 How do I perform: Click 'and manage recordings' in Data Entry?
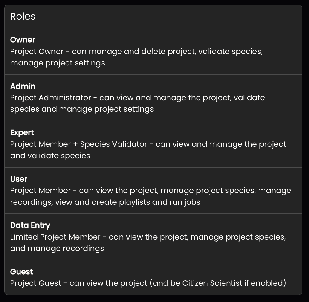(x=57, y=249)
